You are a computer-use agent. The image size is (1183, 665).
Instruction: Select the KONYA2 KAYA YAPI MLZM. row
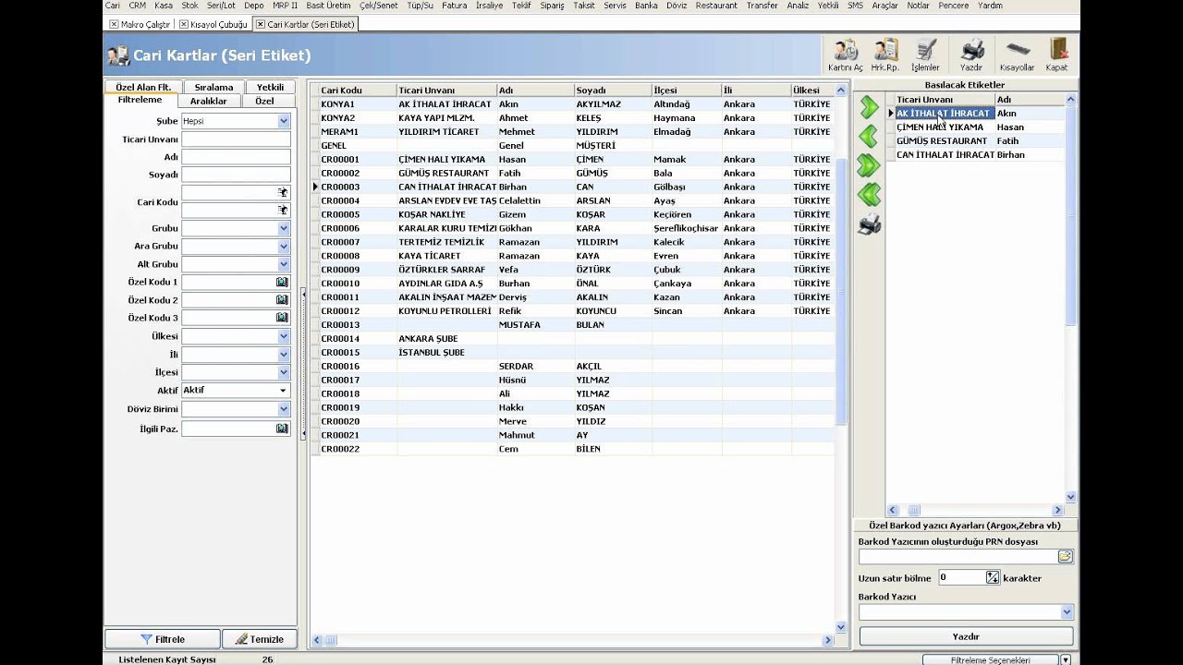point(573,118)
